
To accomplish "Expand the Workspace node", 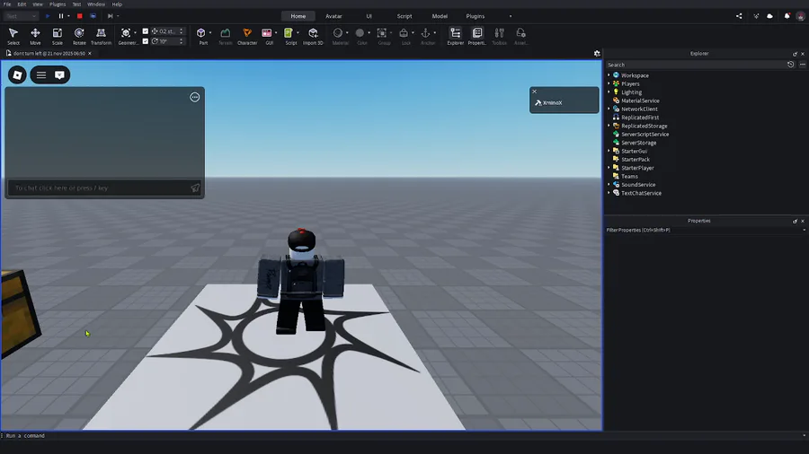I will point(609,75).
